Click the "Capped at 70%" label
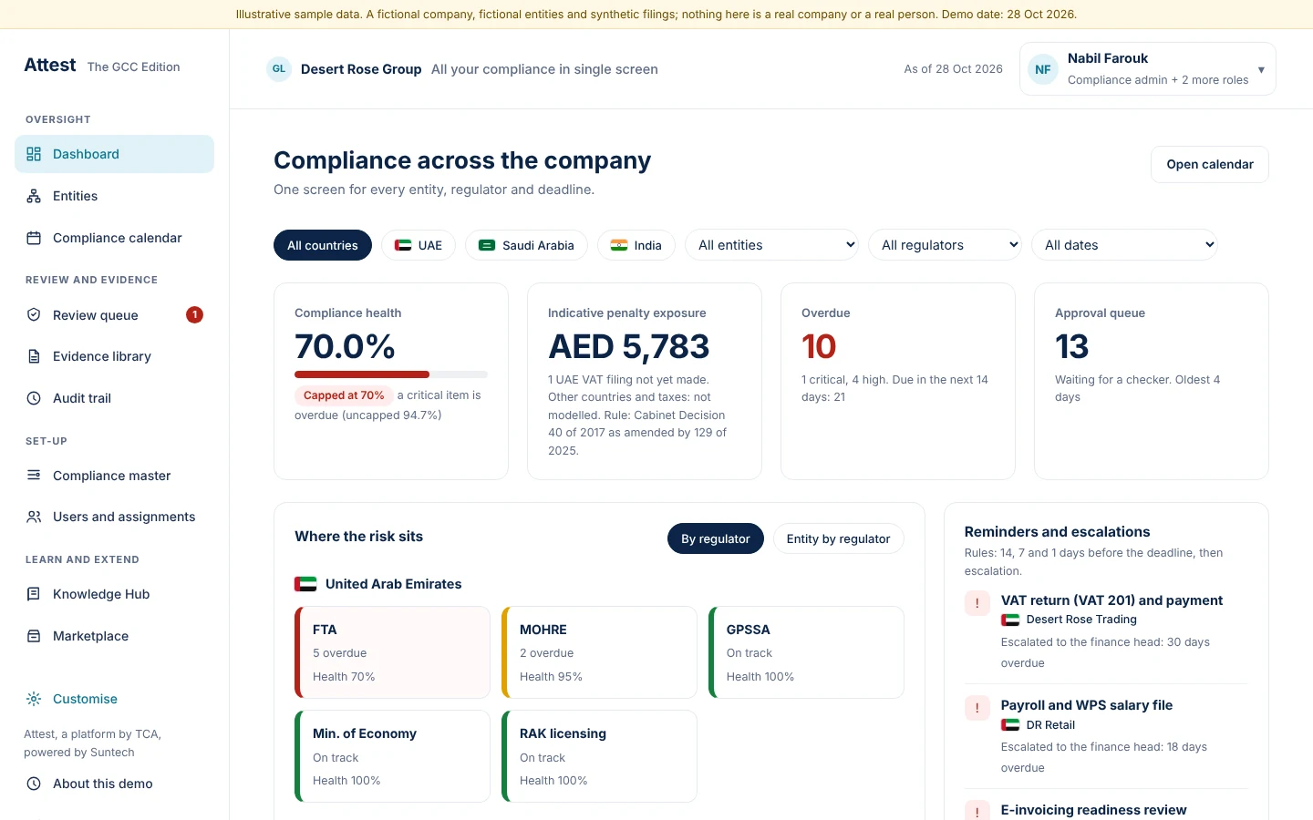Viewport: 1313px width, 820px height. coord(344,395)
